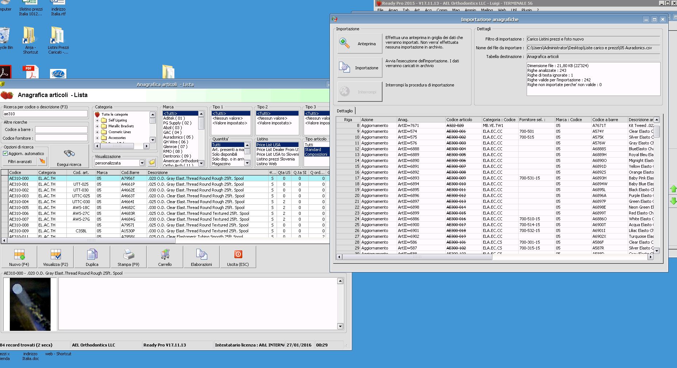Screen dimensions: 677x368
Task: Click the Codice articolo column header in the import grid
Action: (x=463, y=120)
